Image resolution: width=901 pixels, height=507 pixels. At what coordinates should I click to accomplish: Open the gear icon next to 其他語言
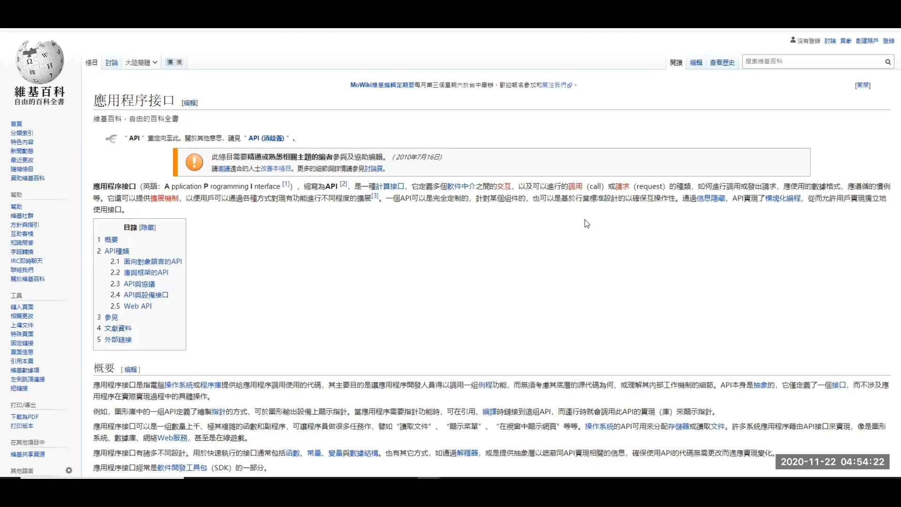coord(69,470)
